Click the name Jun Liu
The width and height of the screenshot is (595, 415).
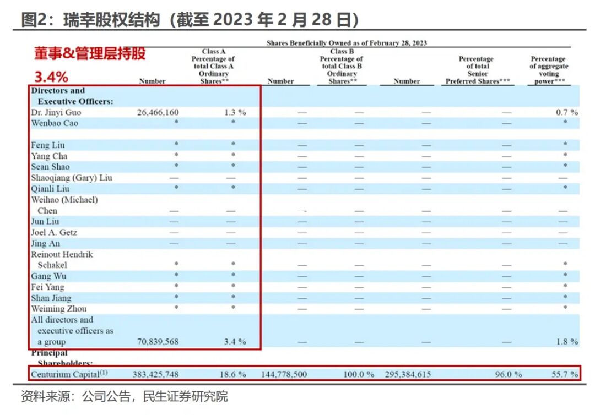click(45, 221)
